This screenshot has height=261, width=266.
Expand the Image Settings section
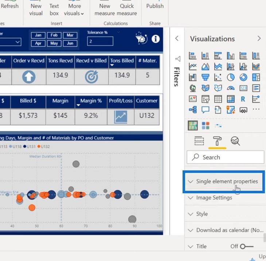pos(214,198)
